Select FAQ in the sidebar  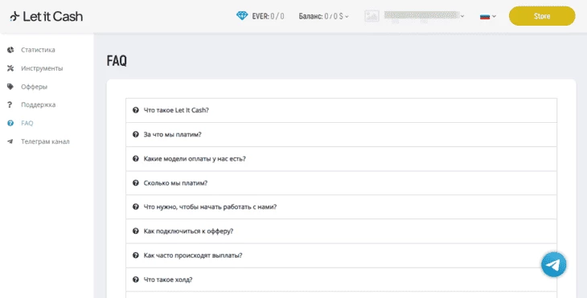click(x=27, y=123)
